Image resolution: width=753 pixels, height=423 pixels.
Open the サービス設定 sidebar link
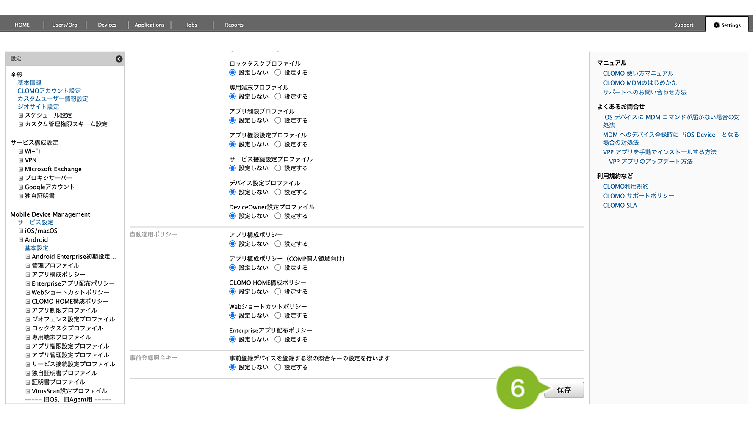coord(35,222)
